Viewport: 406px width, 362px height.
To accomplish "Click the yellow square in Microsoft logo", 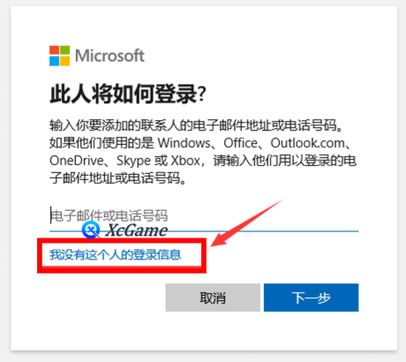I will coord(65,61).
